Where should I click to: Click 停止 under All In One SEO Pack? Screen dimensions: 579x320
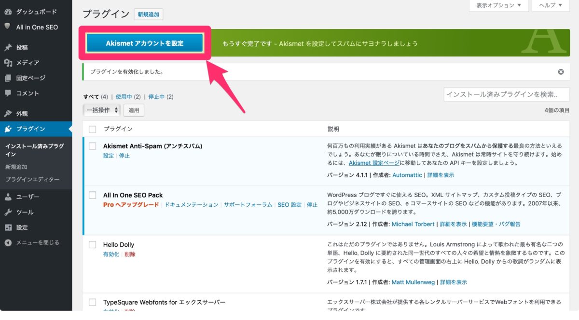point(312,205)
